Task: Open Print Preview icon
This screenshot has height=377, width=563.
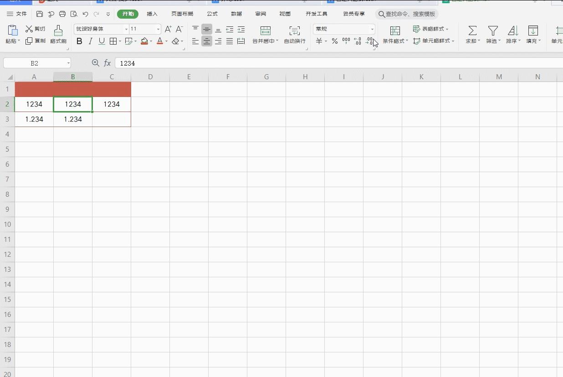Action: [x=74, y=14]
